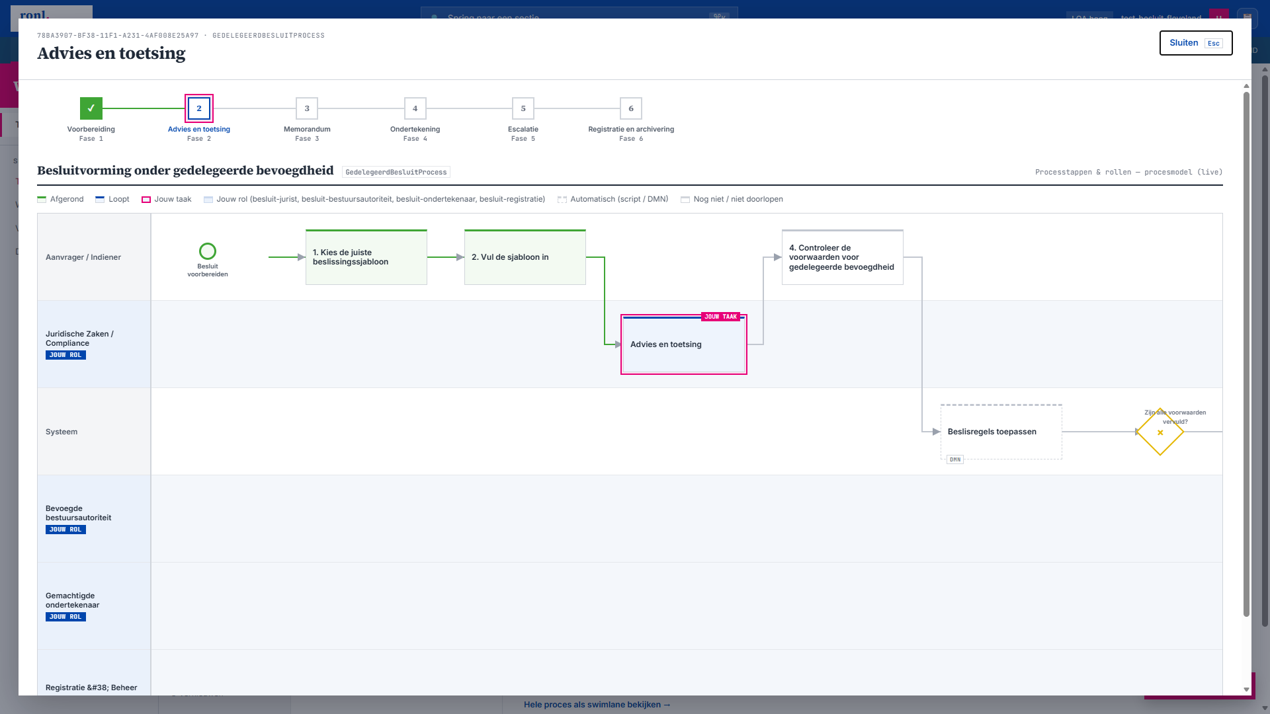Click the modal scrollbar up arrow
Viewport: 1270px width, 714px height.
(1246, 86)
